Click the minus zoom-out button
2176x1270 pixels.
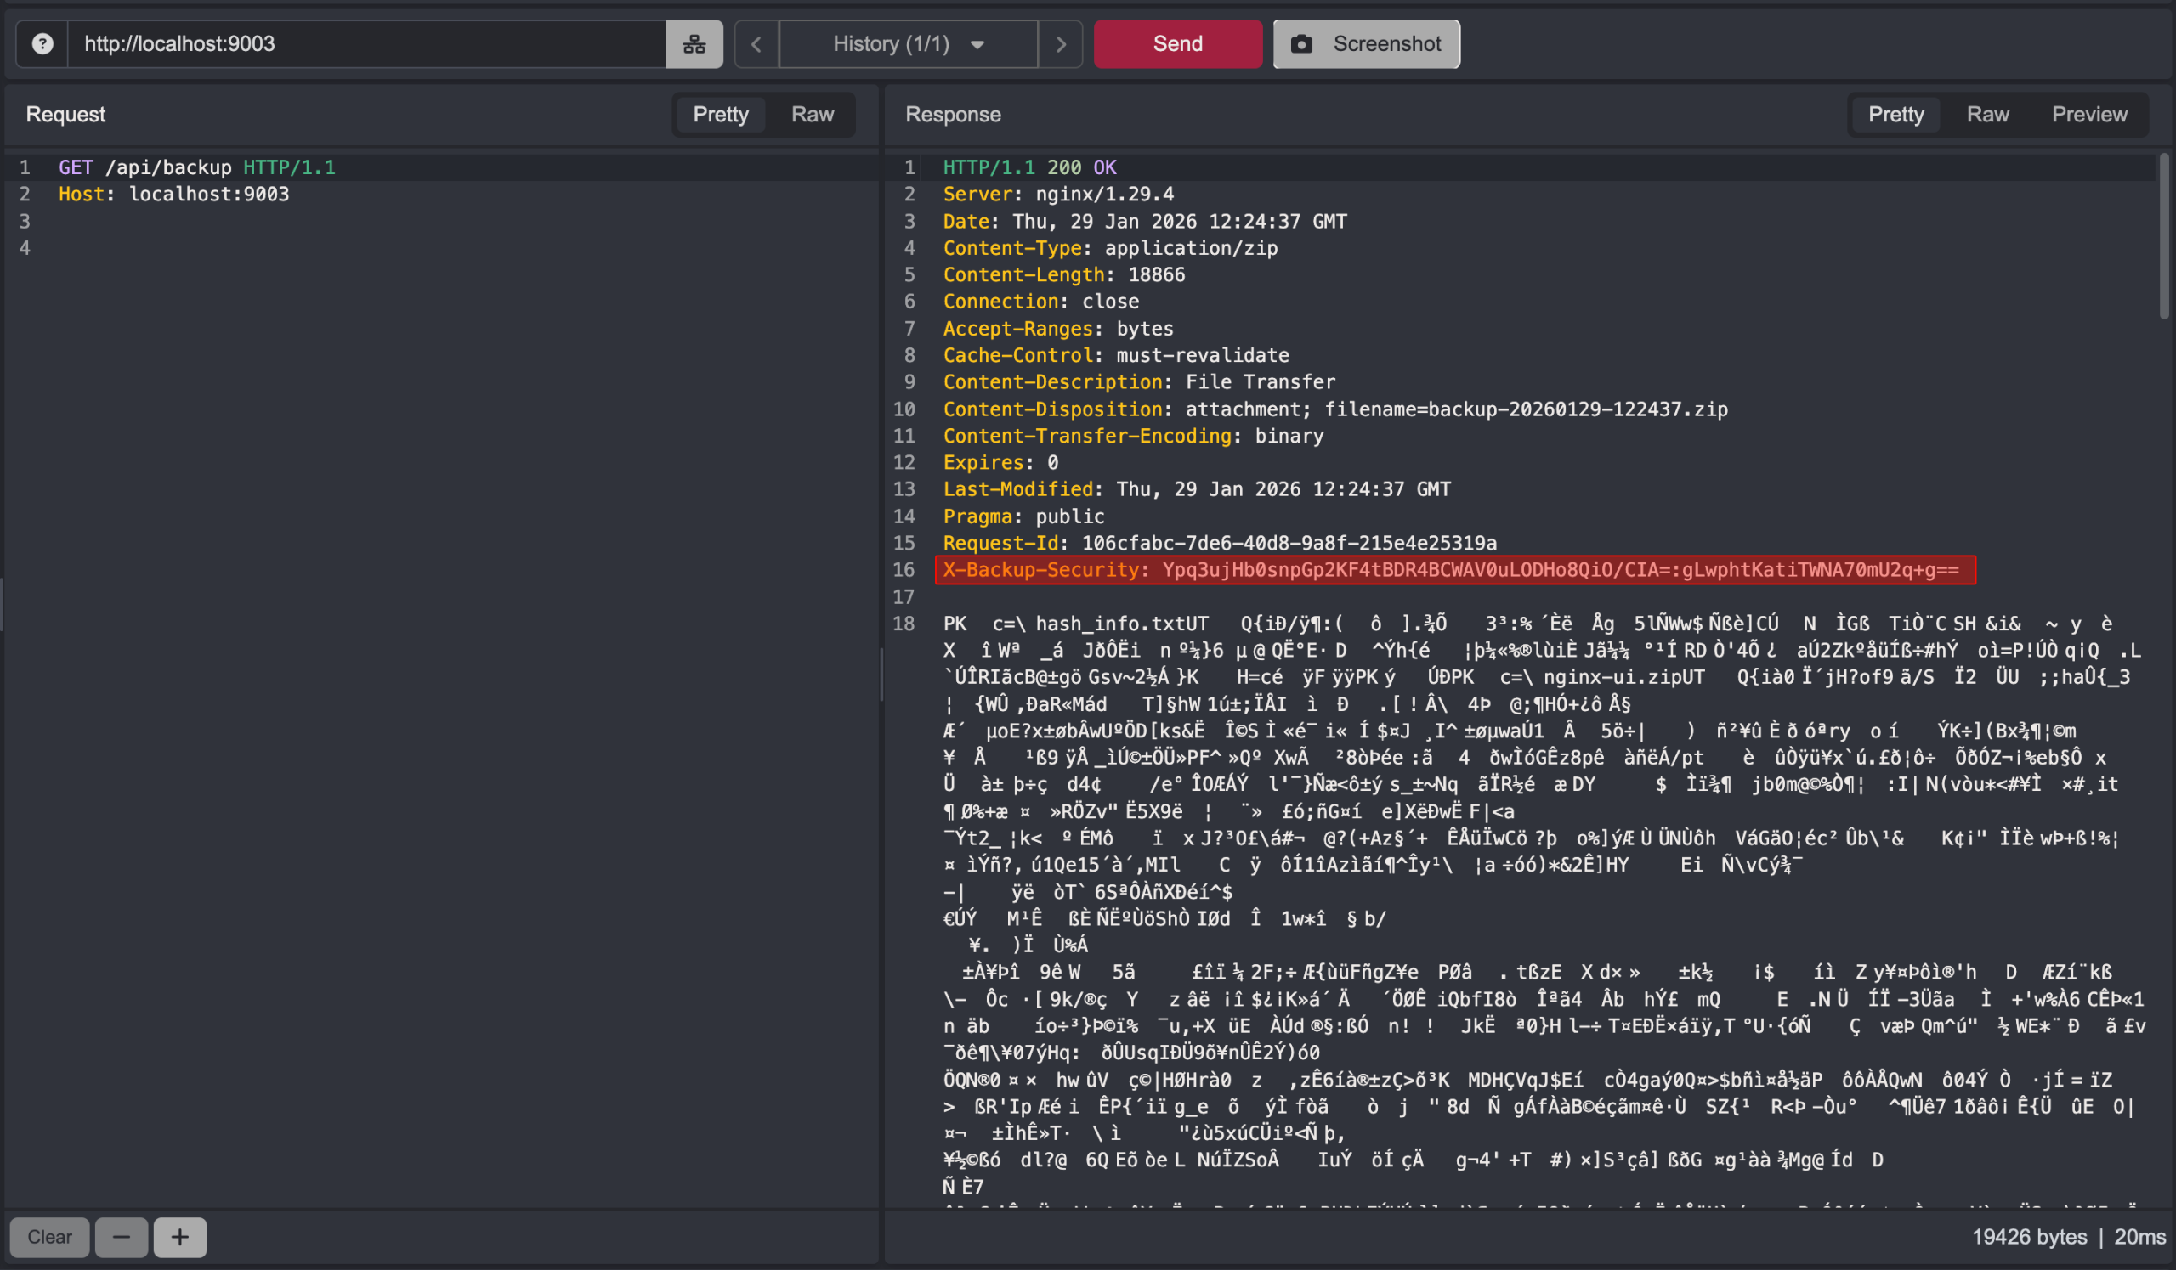click(x=121, y=1236)
